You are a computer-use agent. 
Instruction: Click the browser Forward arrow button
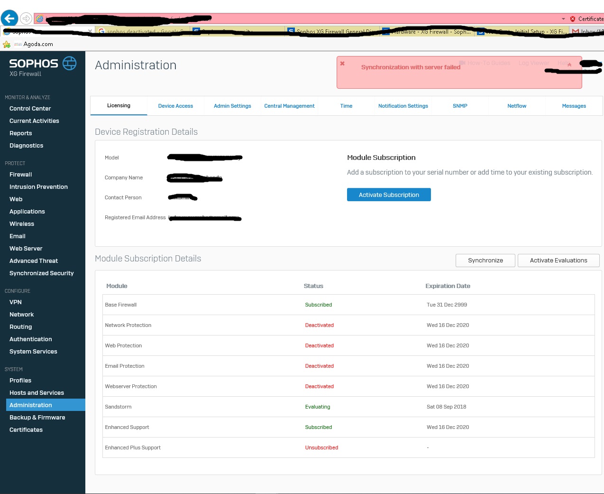[x=26, y=19]
